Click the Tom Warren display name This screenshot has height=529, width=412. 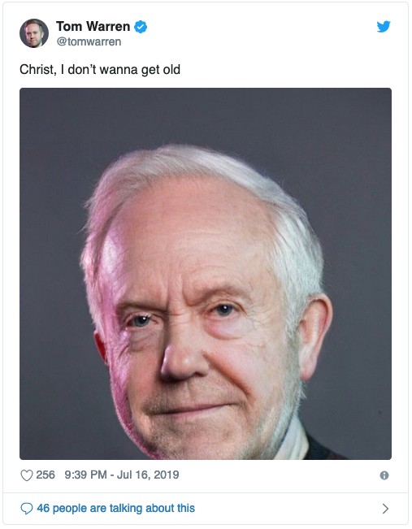click(x=93, y=26)
